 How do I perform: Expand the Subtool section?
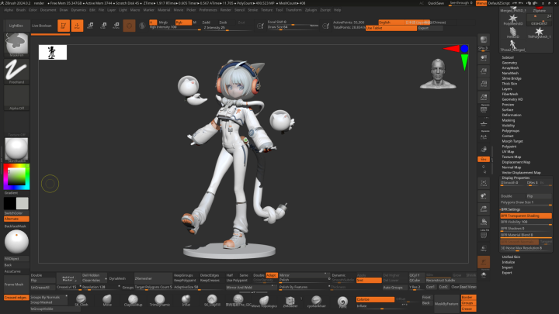point(508,57)
